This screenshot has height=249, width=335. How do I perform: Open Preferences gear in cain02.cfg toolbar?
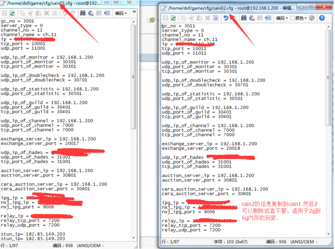pos(312,18)
